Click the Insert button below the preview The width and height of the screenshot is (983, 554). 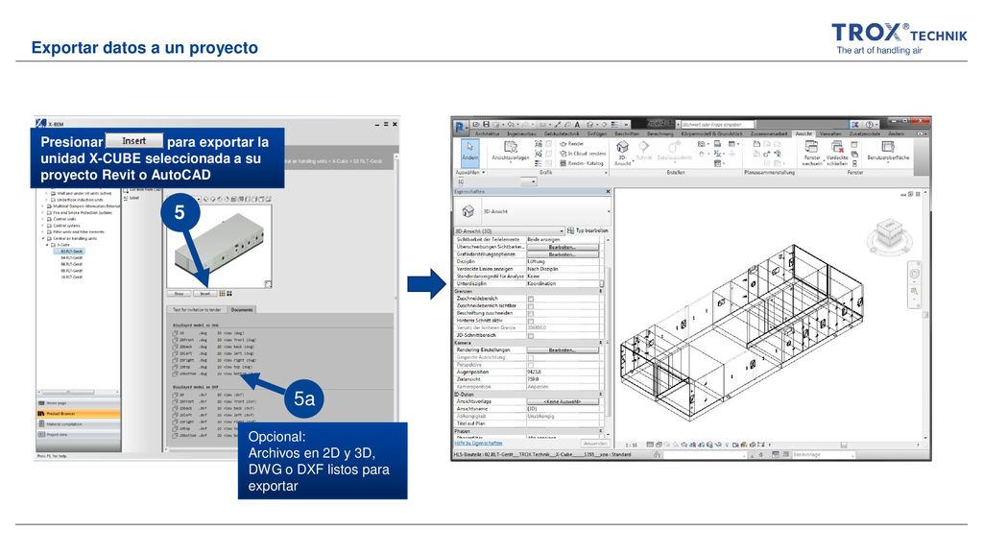[x=205, y=293]
